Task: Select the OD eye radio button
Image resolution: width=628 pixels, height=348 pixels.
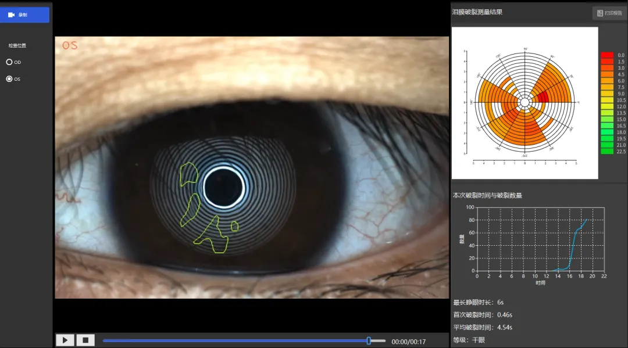Action: 9,62
